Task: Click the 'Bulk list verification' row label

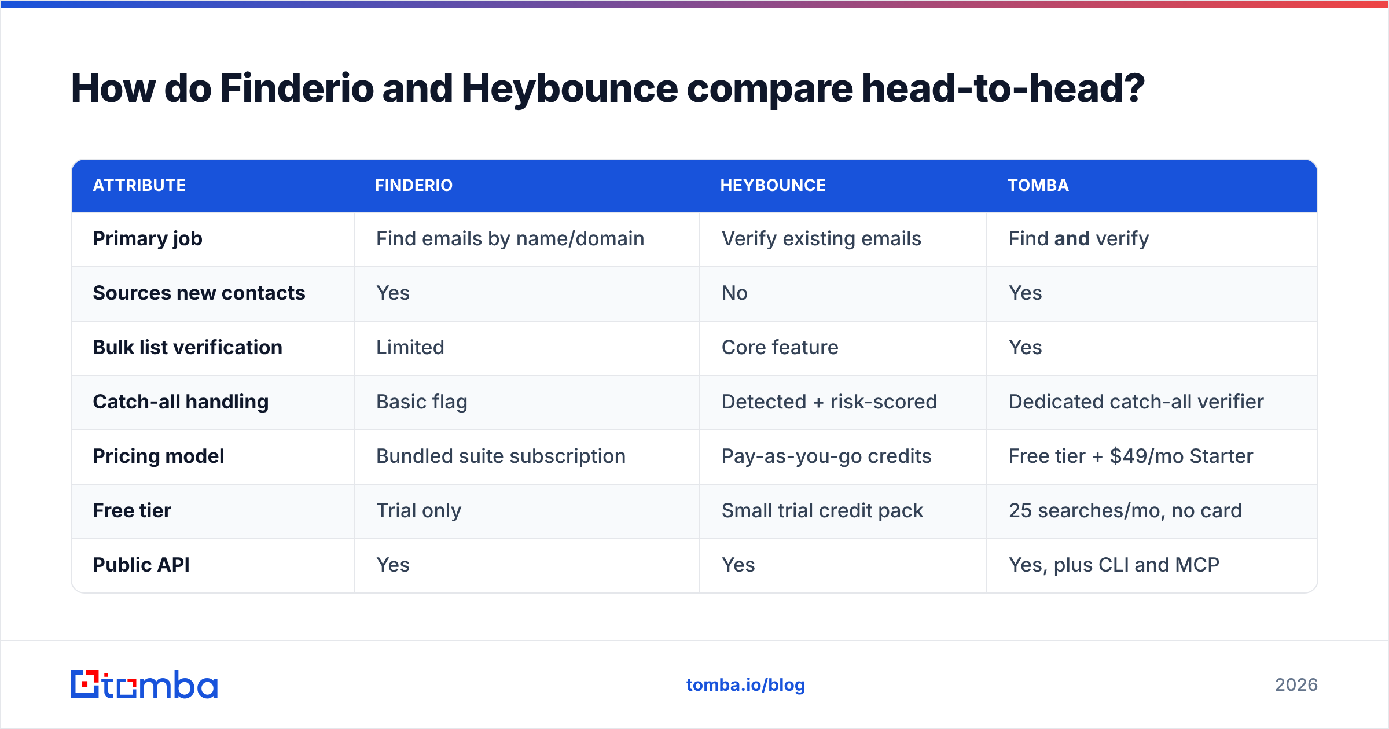Action: tap(188, 347)
